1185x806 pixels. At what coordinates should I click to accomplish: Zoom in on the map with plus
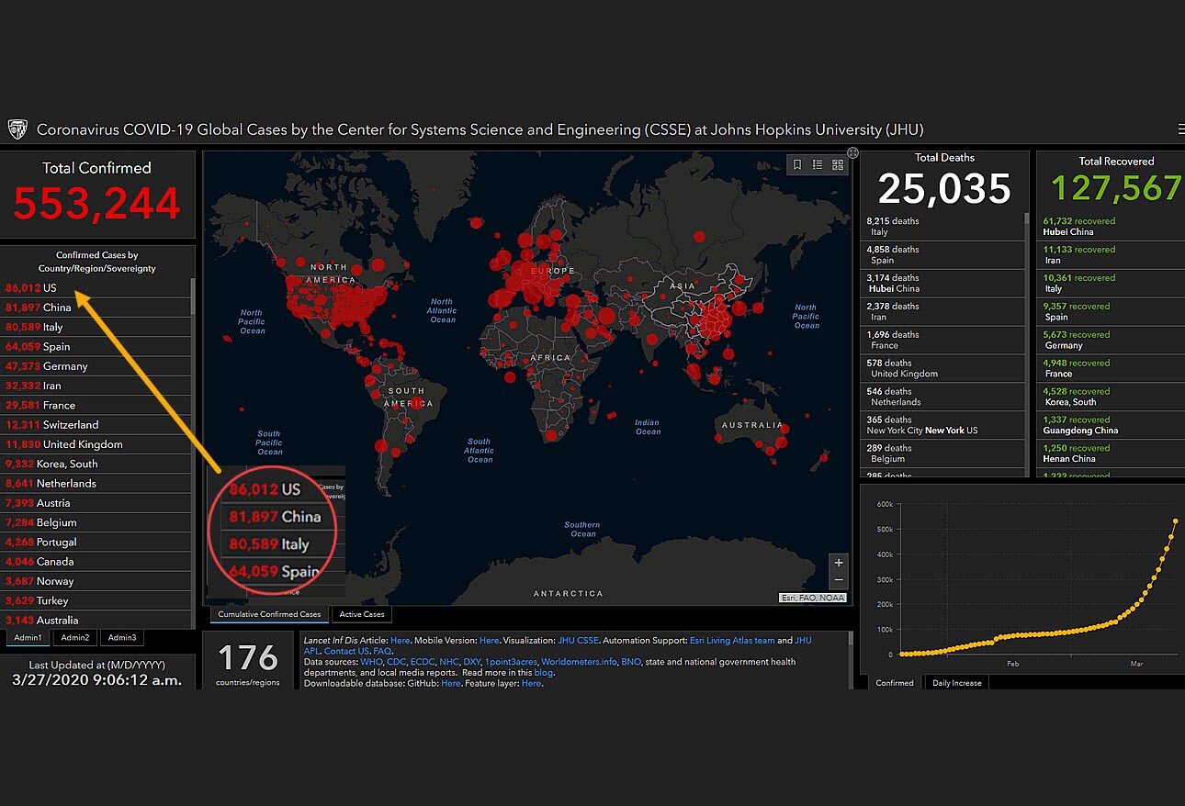click(x=838, y=563)
